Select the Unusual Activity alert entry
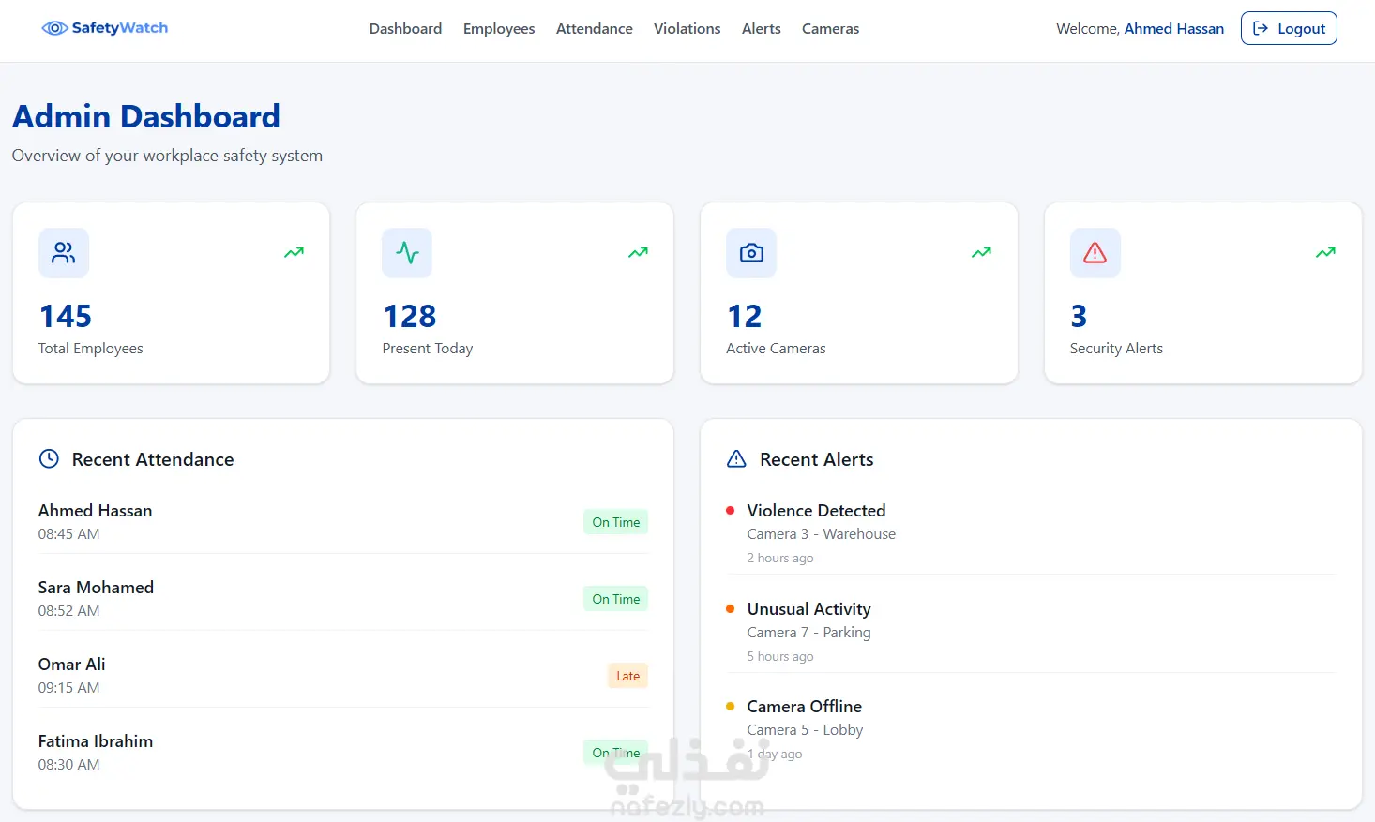The width and height of the screenshot is (1375, 822). pyautogui.click(x=1032, y=632)
